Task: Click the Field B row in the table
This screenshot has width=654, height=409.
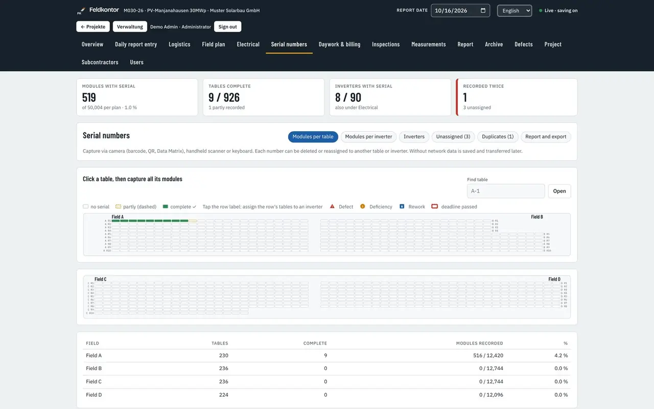Action: tap(327, 369)
